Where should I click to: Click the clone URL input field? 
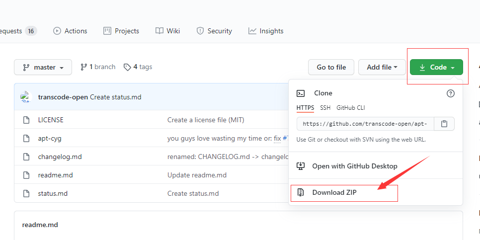tap(366, 124)
